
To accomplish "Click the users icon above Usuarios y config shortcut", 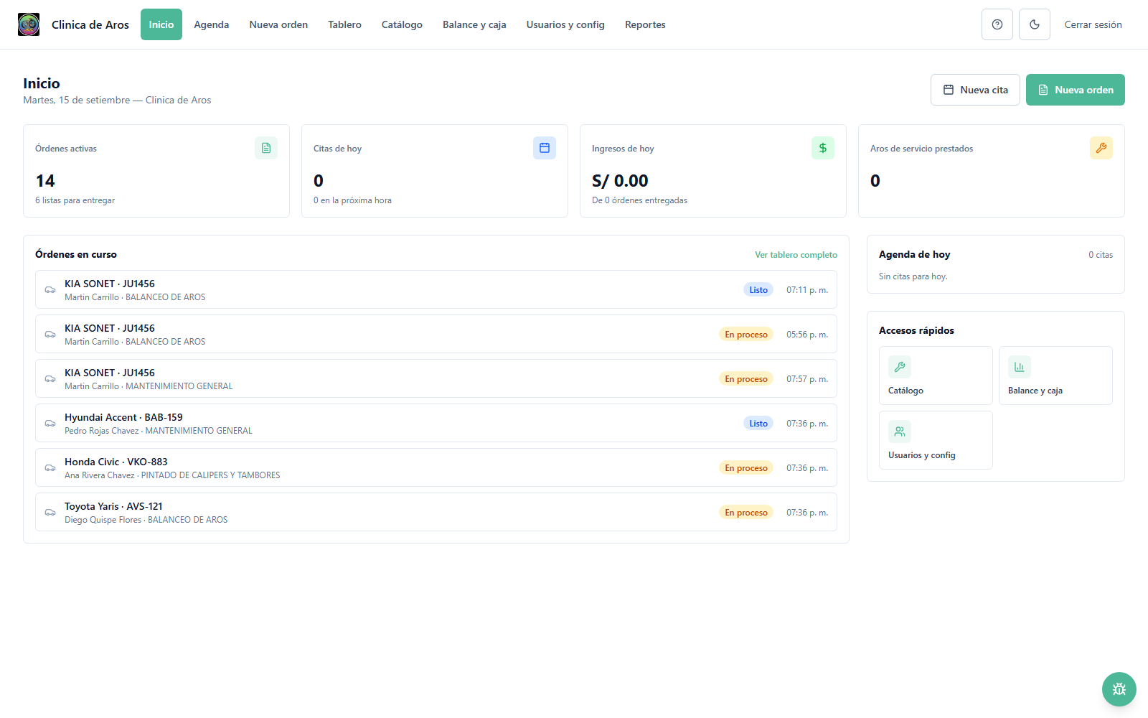I will point(900,432).
